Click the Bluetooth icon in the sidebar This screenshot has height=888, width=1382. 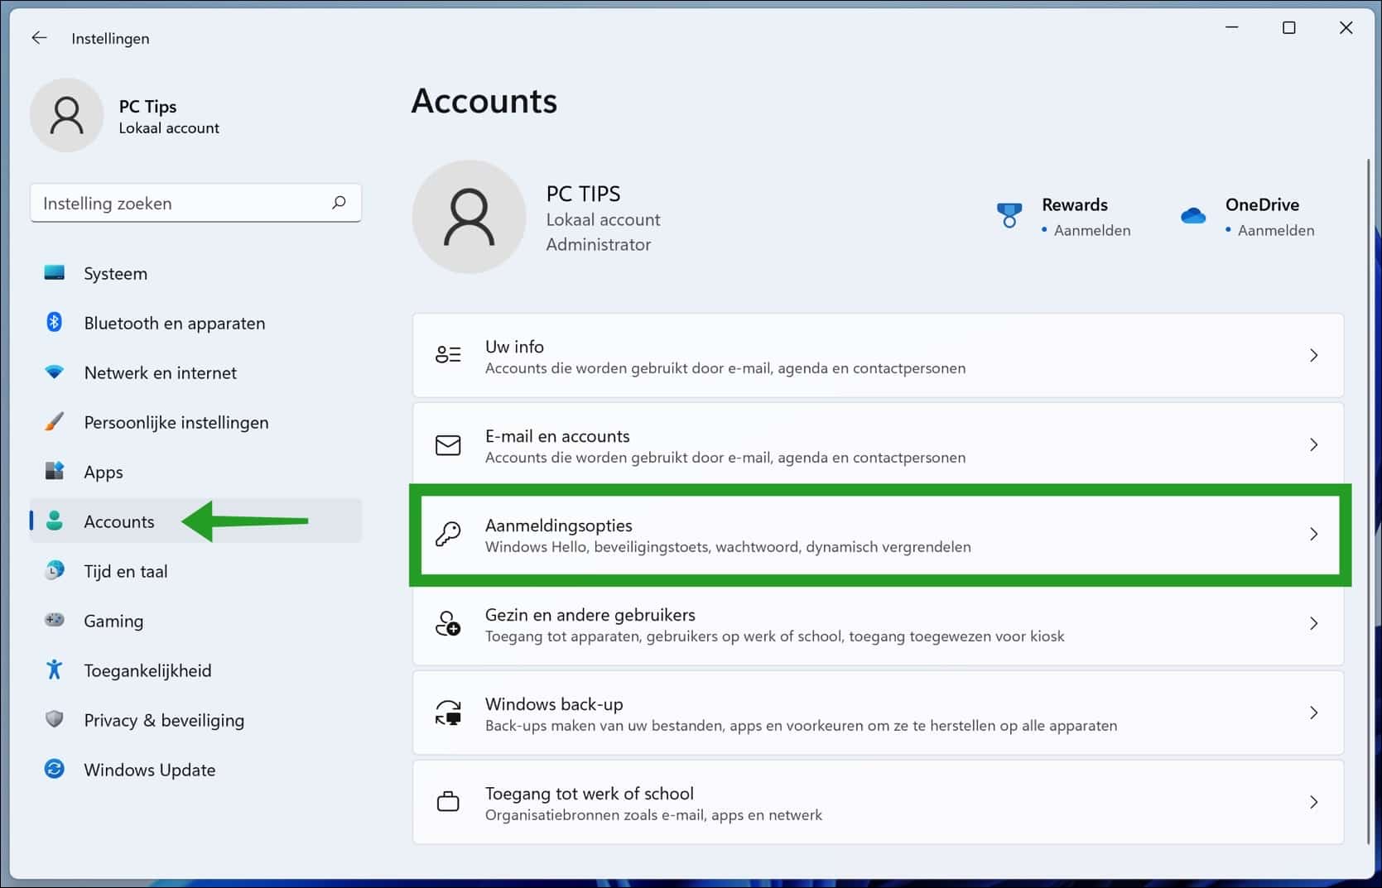click(55, 323)
